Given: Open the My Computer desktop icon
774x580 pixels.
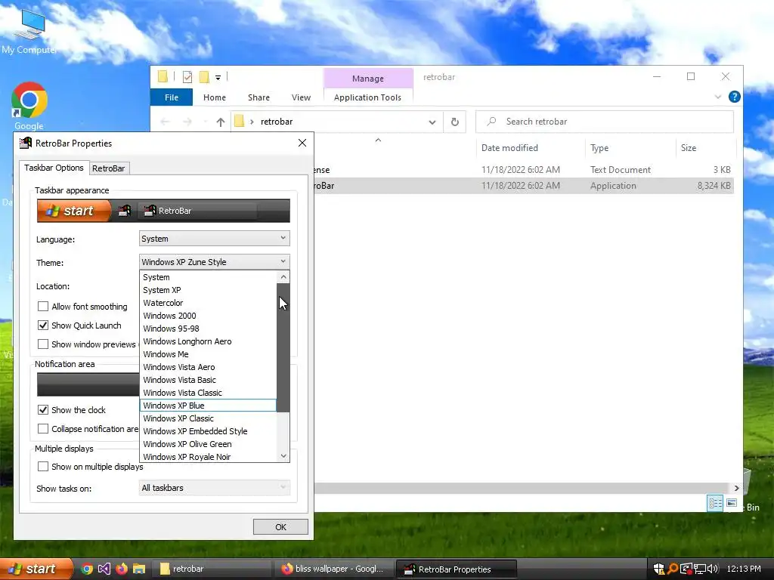Looking at the screenshot, I should click(29, 30).
